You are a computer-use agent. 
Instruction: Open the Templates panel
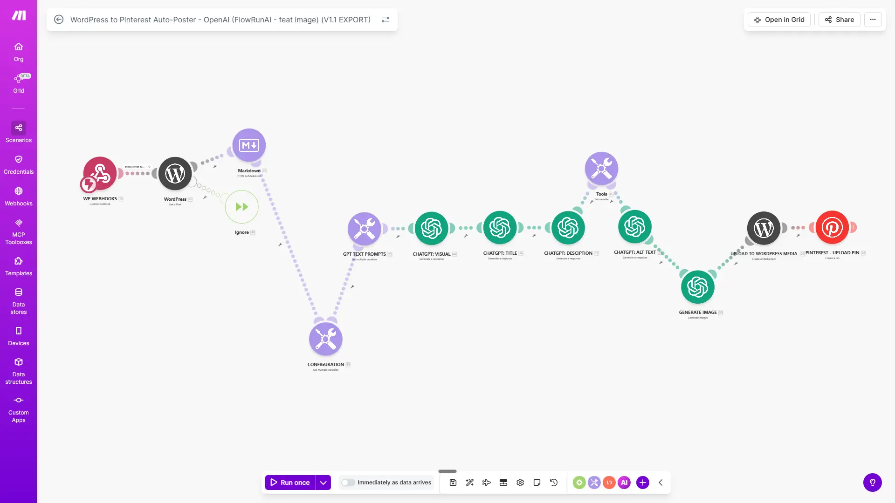(19, 265)
